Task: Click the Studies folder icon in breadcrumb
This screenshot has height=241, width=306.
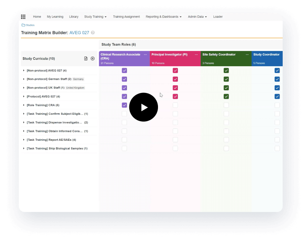Action: [24, 25]
